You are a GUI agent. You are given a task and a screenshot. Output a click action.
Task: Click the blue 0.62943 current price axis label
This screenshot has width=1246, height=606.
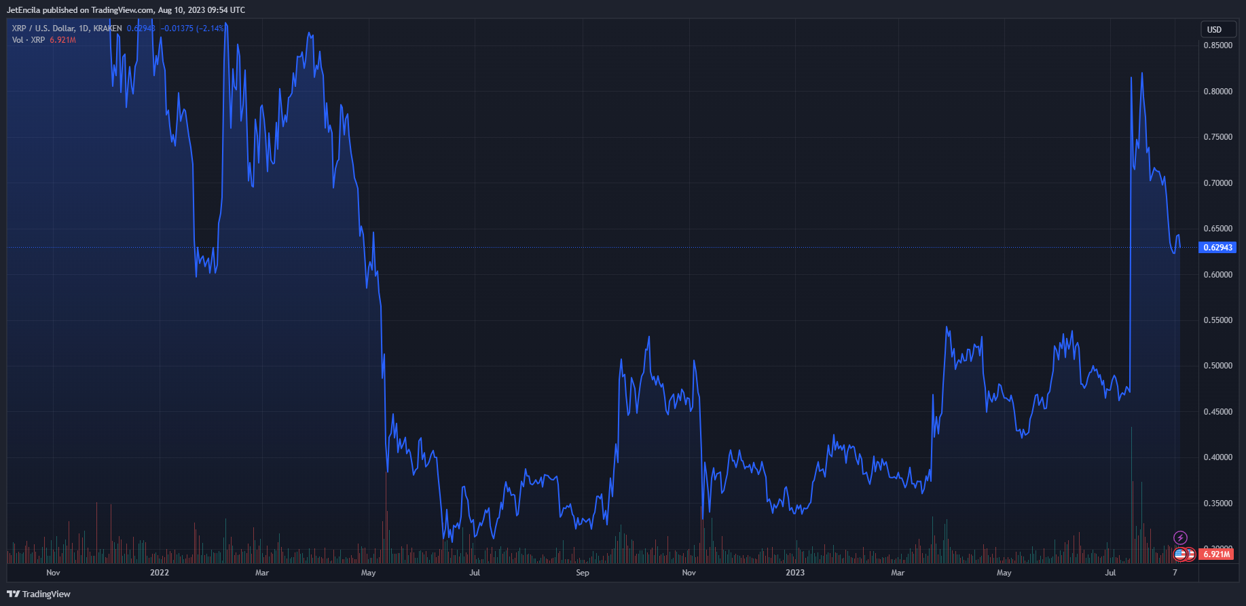(1217, 248)
